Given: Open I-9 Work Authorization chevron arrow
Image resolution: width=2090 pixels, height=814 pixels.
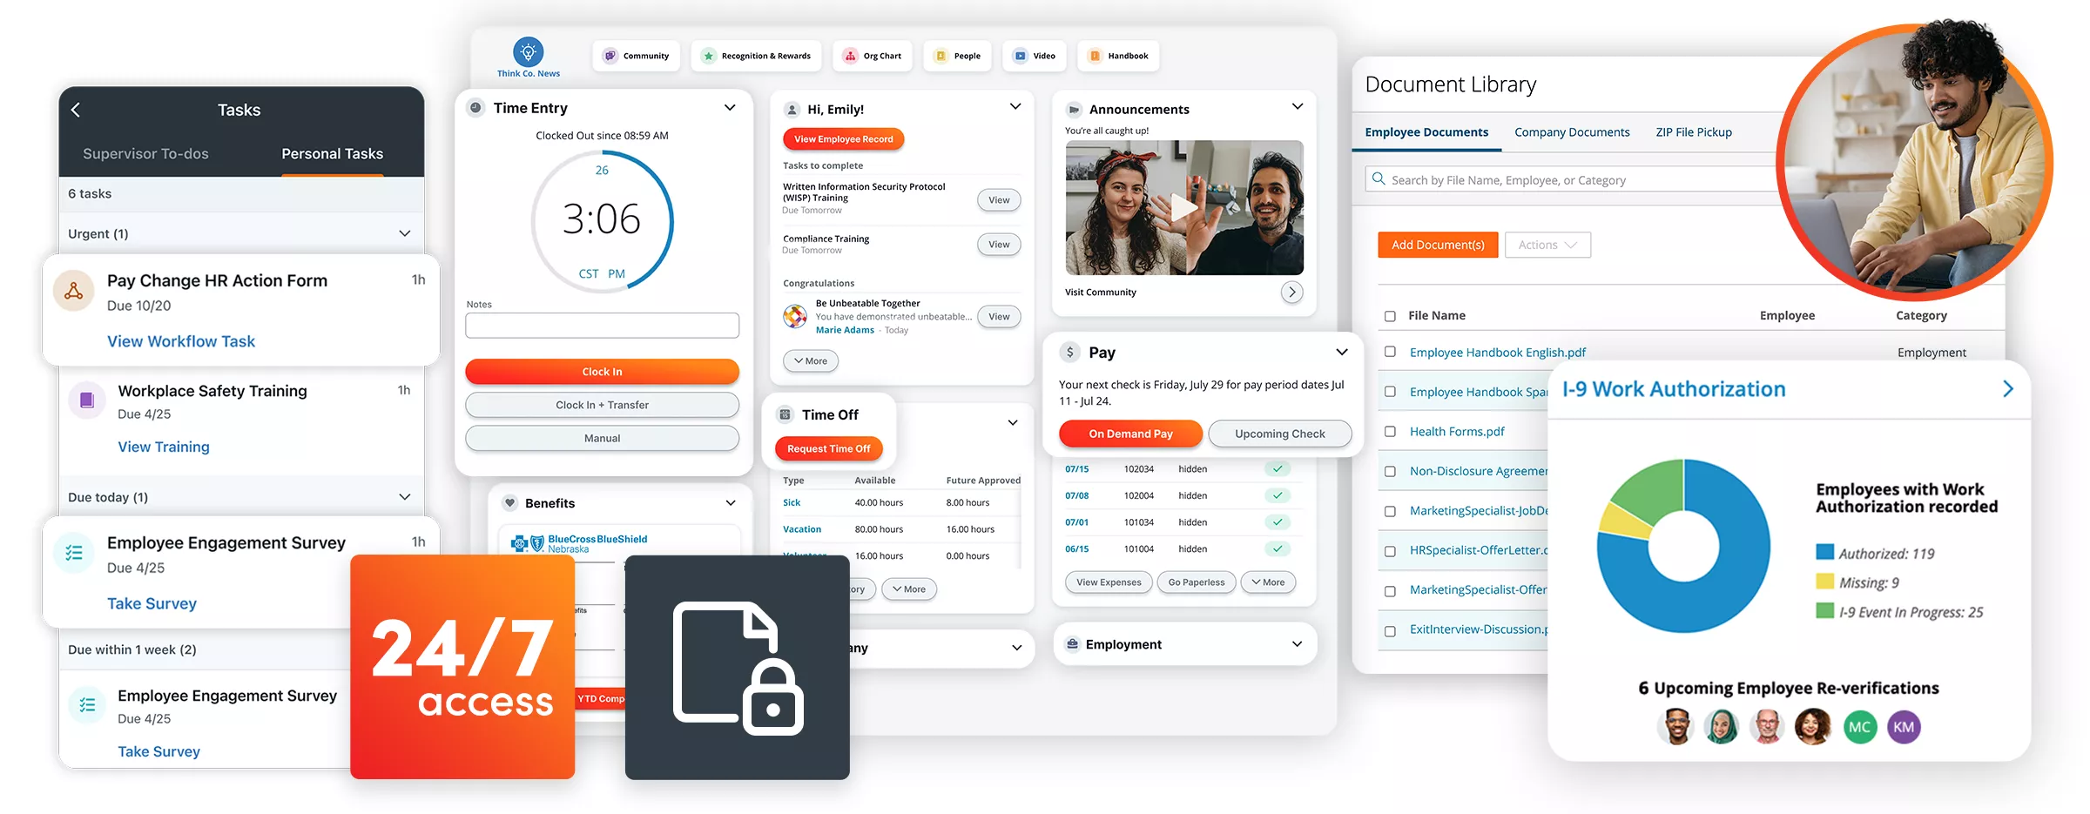Looking at the screenshot, I should click(x=2007, y=389).
